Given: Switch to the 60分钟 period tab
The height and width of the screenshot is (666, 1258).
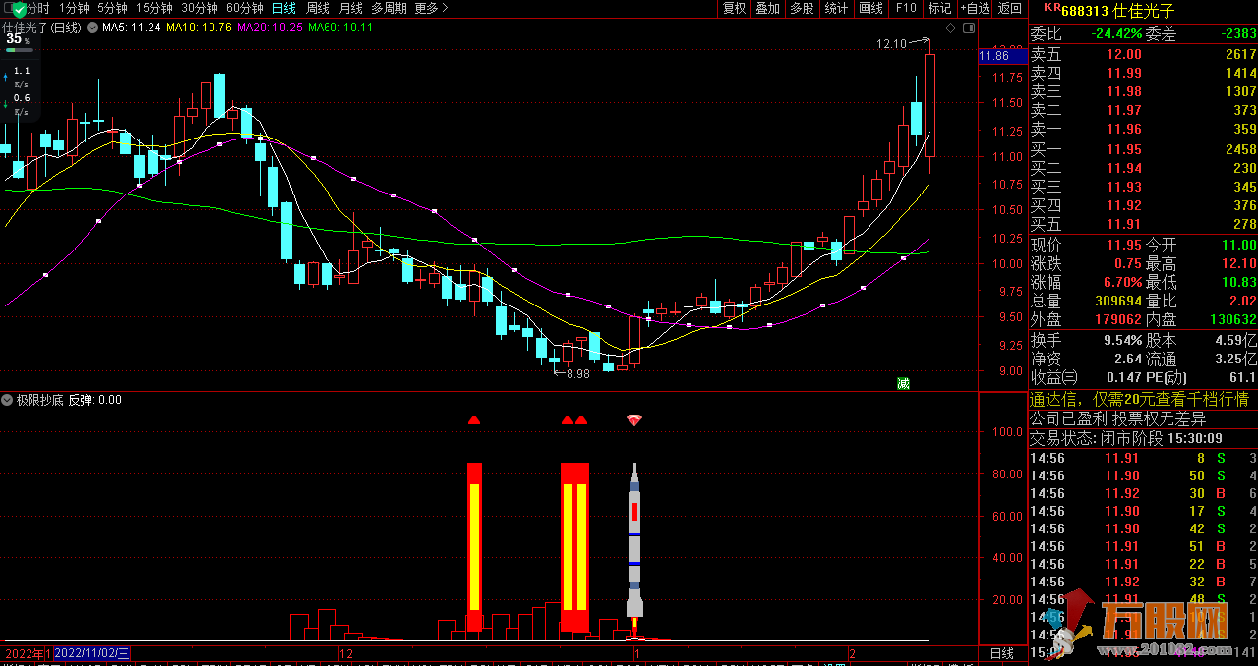Looking at the screenshot, I should coord(244,8).
